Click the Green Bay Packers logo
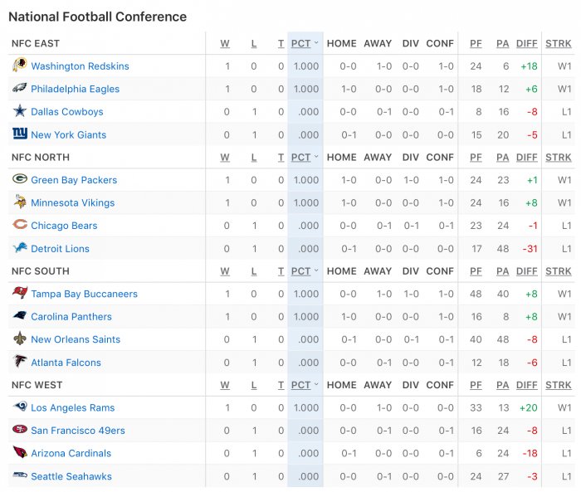Viewport: 581px width, 492px height. [20, 179]
